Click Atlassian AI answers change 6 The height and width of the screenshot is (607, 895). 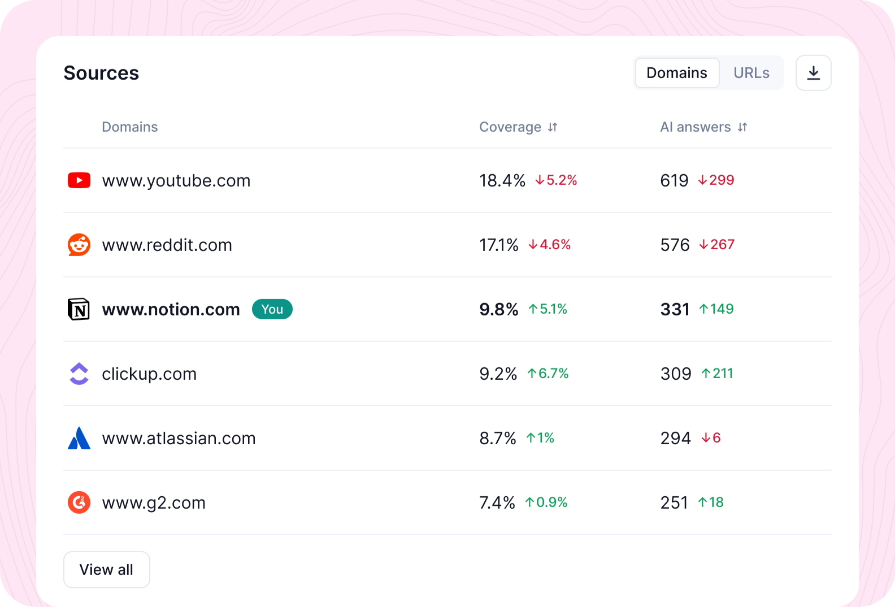point(711,438)
